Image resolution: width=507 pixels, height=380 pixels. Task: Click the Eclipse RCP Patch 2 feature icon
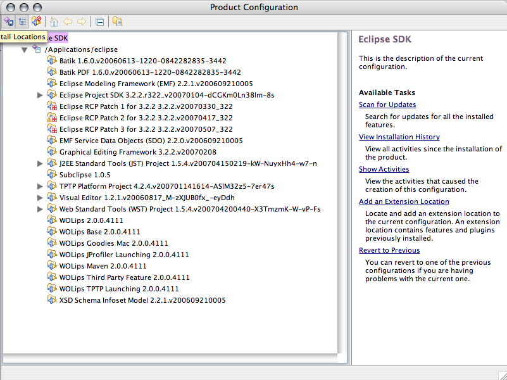click(53, 118)
